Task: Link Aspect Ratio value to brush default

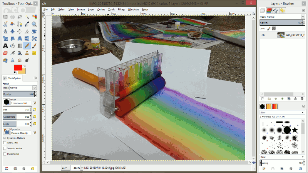Action: [x=35, y=116]
